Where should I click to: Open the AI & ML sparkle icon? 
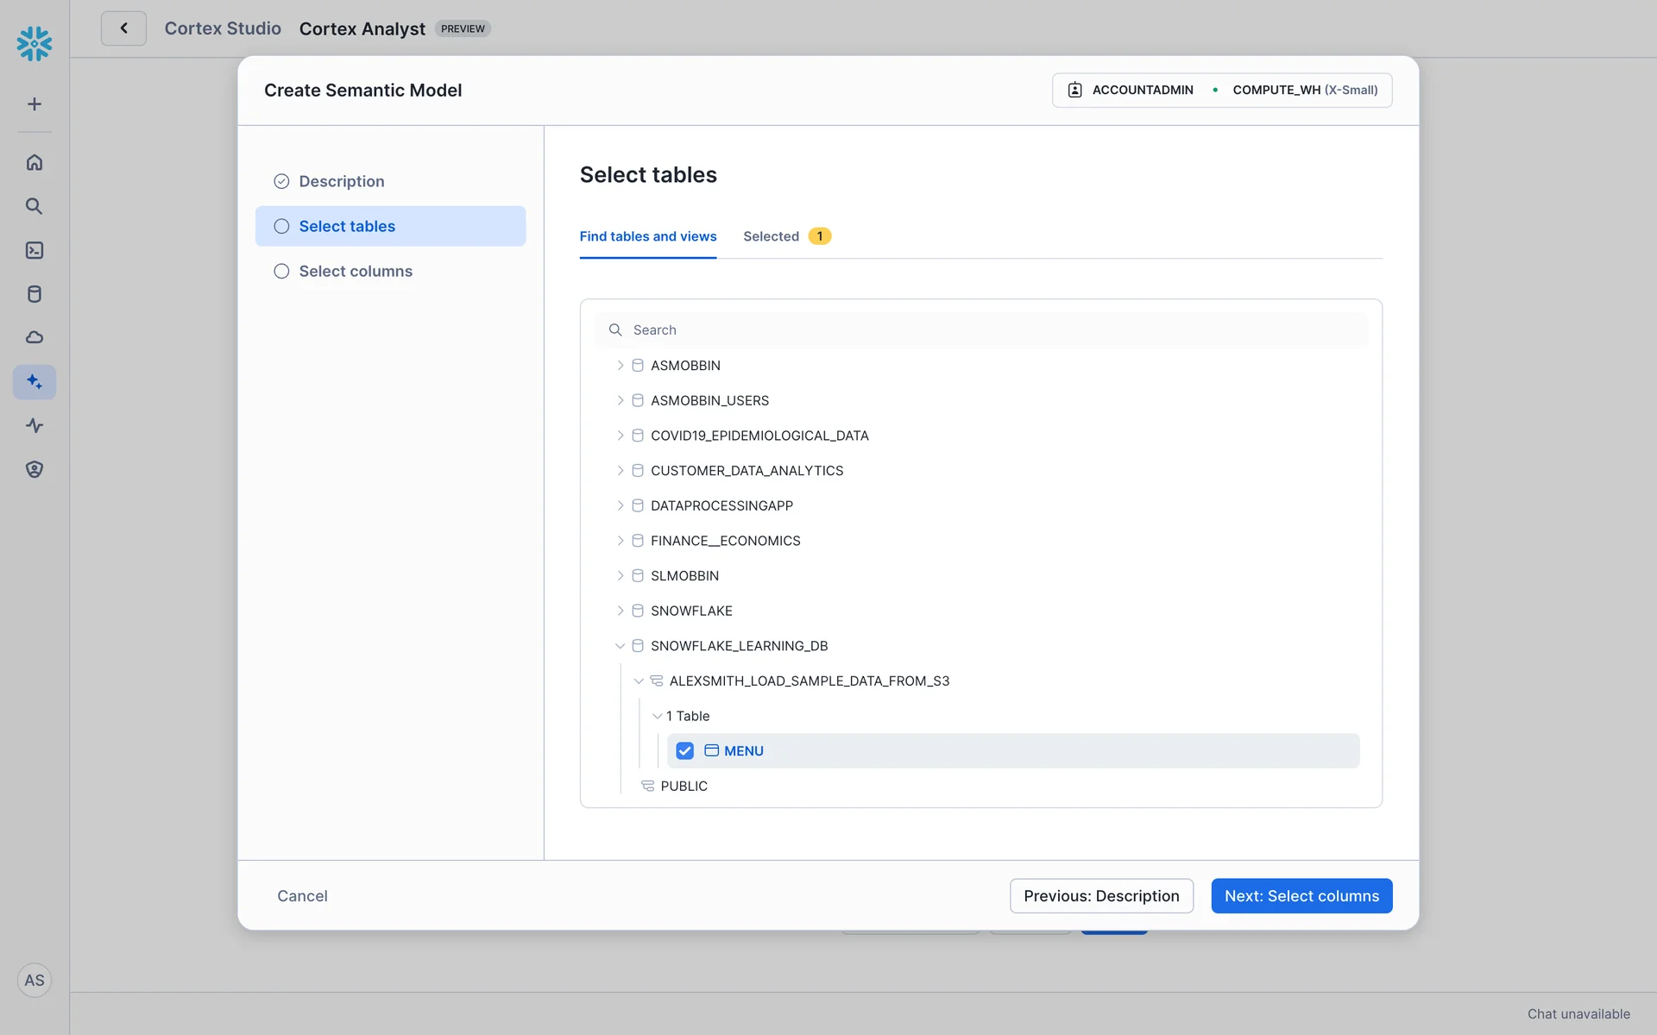[35, 381]
